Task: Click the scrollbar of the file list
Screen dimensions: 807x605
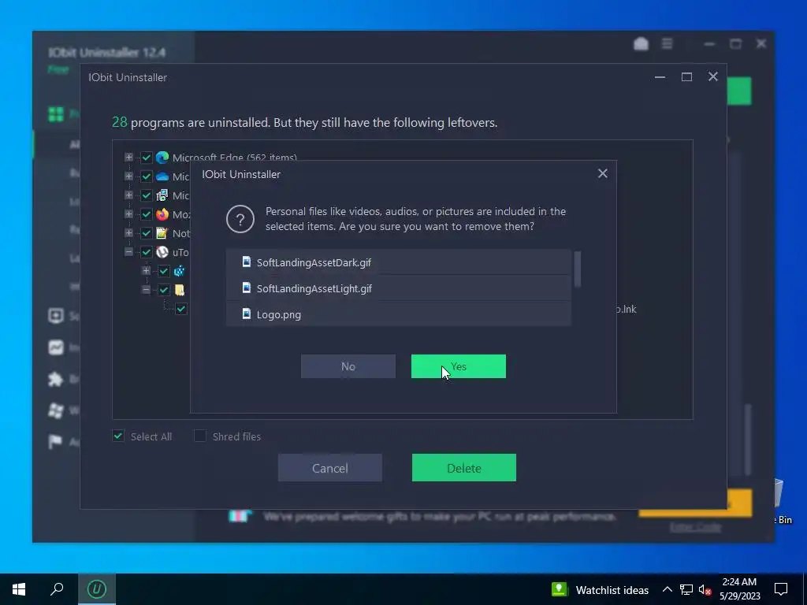Action: pos(578,269)
